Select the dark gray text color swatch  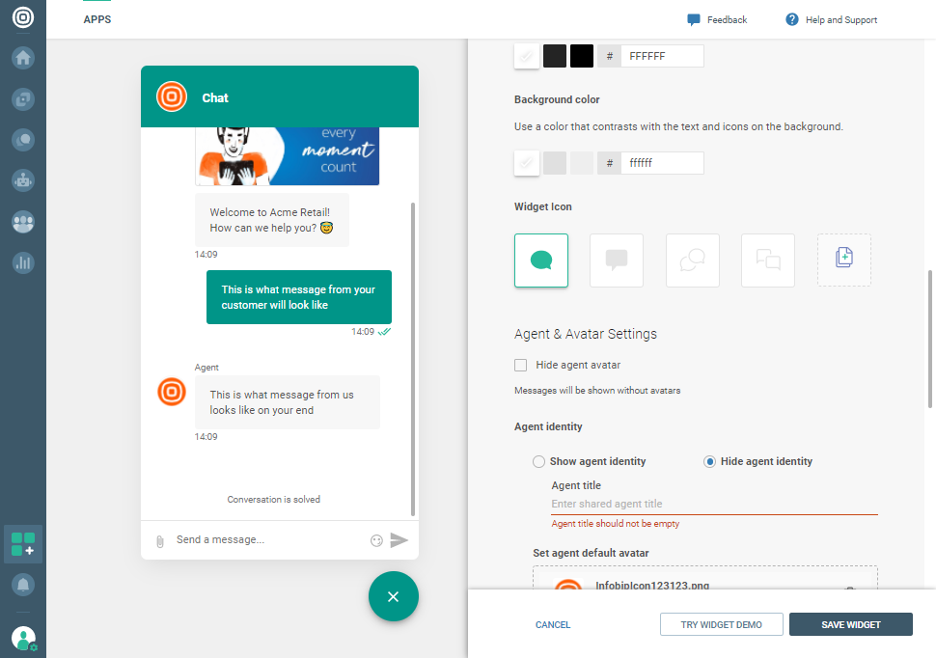[555, 56]
